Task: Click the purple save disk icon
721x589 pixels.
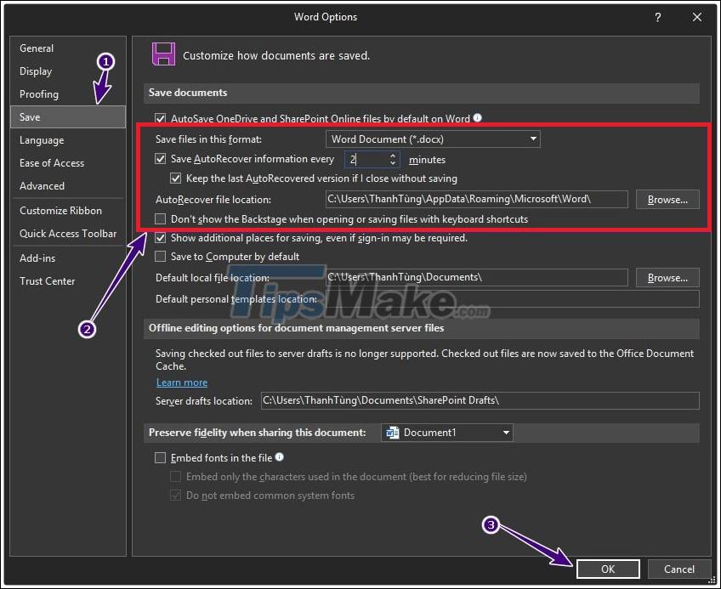Action: pos(163,54)
